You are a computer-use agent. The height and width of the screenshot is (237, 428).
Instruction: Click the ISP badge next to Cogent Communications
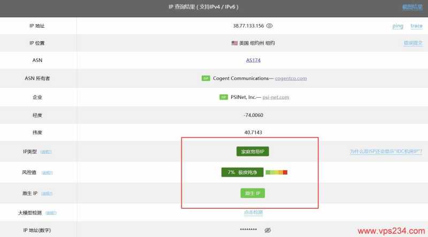point(205,78)
